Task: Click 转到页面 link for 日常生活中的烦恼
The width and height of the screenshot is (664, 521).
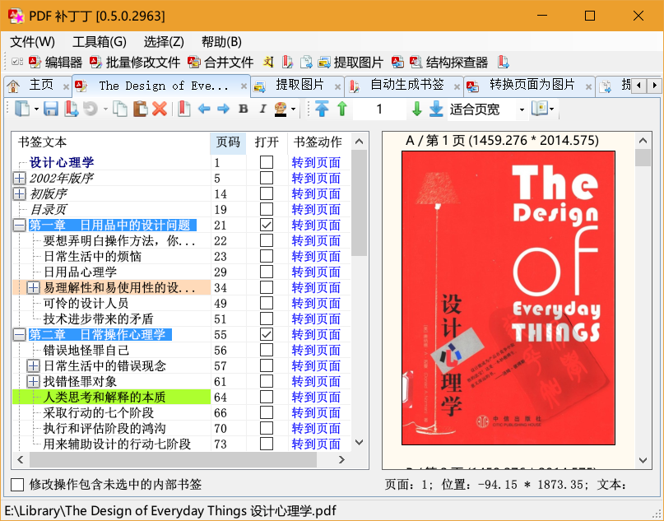Action: tap(316, 256)
